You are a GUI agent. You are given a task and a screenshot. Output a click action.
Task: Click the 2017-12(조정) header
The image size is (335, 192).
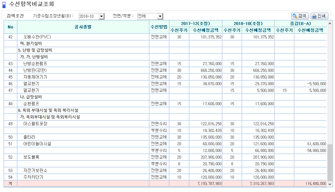coord(195,24)
